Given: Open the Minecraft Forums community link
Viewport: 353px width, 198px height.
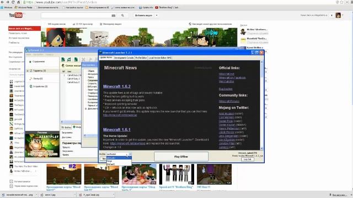Looking at the screenshot, I should pyautogui.click(x=229, y=101).
